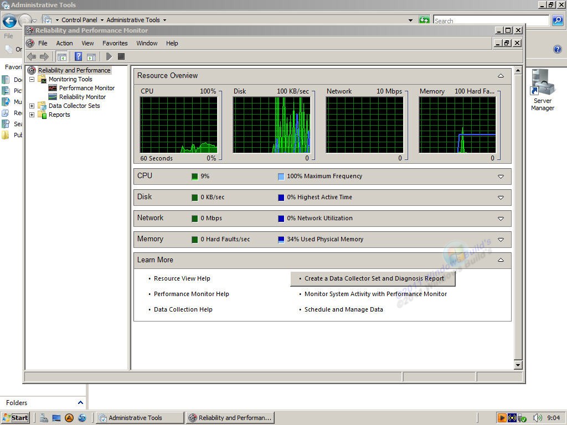Click the search magnifier button in Administrative Tools
This screenshot has width=567, height=425.
(x=557, y=20)
